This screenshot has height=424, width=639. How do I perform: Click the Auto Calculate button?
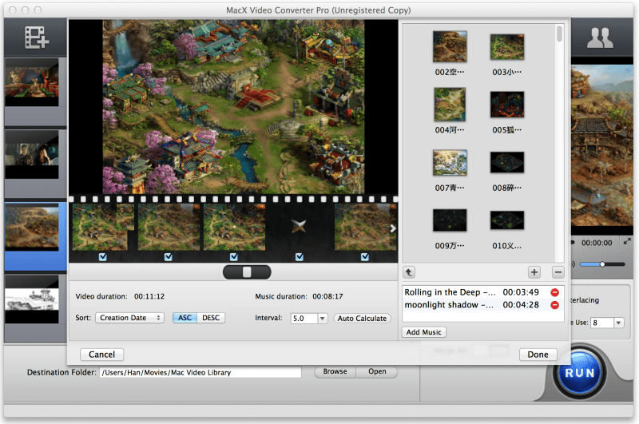pos(362,318)
